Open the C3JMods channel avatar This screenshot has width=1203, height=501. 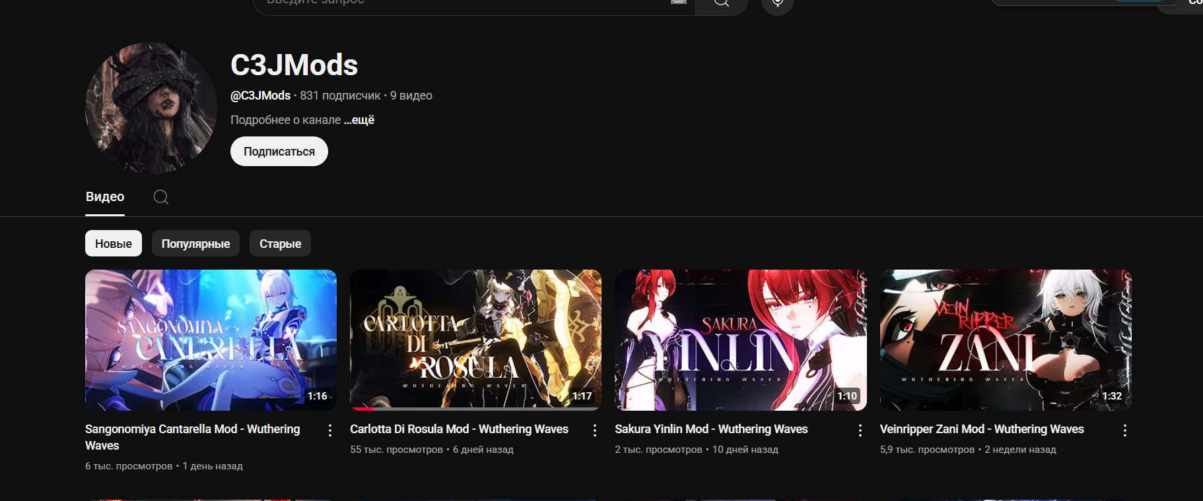point(151,108)
